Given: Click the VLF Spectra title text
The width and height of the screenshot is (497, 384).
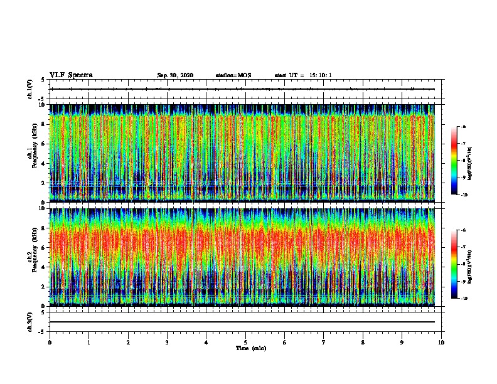Looking at the screenshot, I should coord(71,75).
